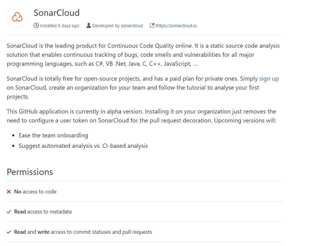This screenshot has width=333, height=246.
Task: Click the Read access to metadata row
Action: tap(42, 211)
